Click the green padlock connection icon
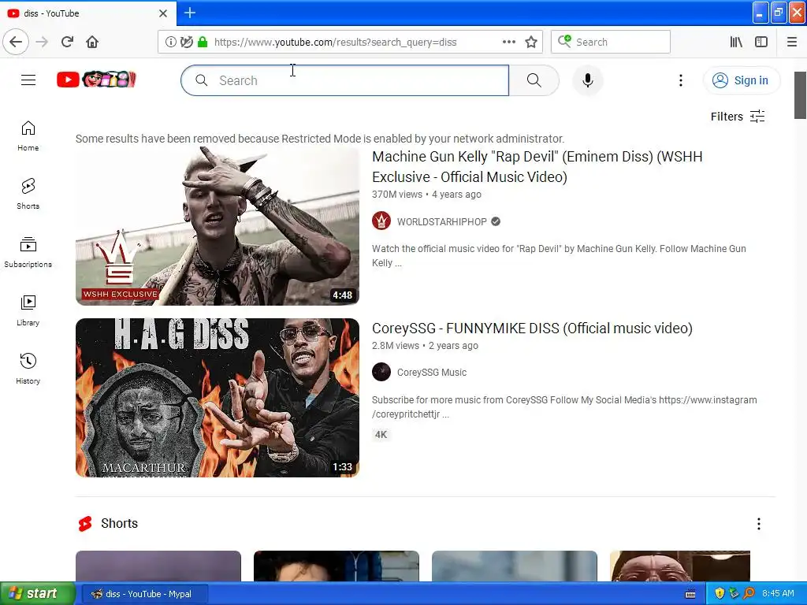Viewport: 807px width, 605px height. coord(203,43)
